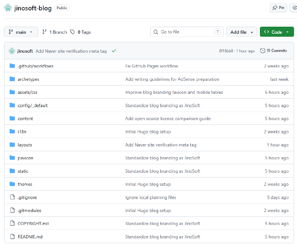Open the archetypes folder name

coord(28,79)
